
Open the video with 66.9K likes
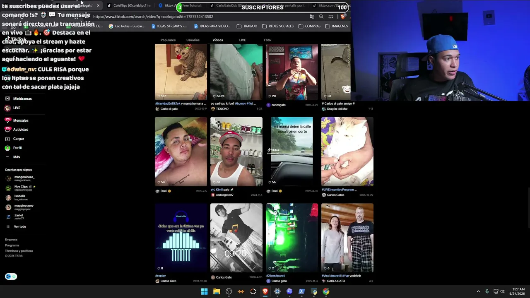236,72
